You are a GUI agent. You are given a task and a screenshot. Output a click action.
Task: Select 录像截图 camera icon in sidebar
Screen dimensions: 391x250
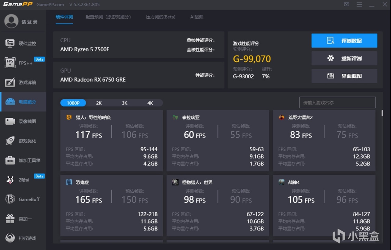(x=10, y=121)
